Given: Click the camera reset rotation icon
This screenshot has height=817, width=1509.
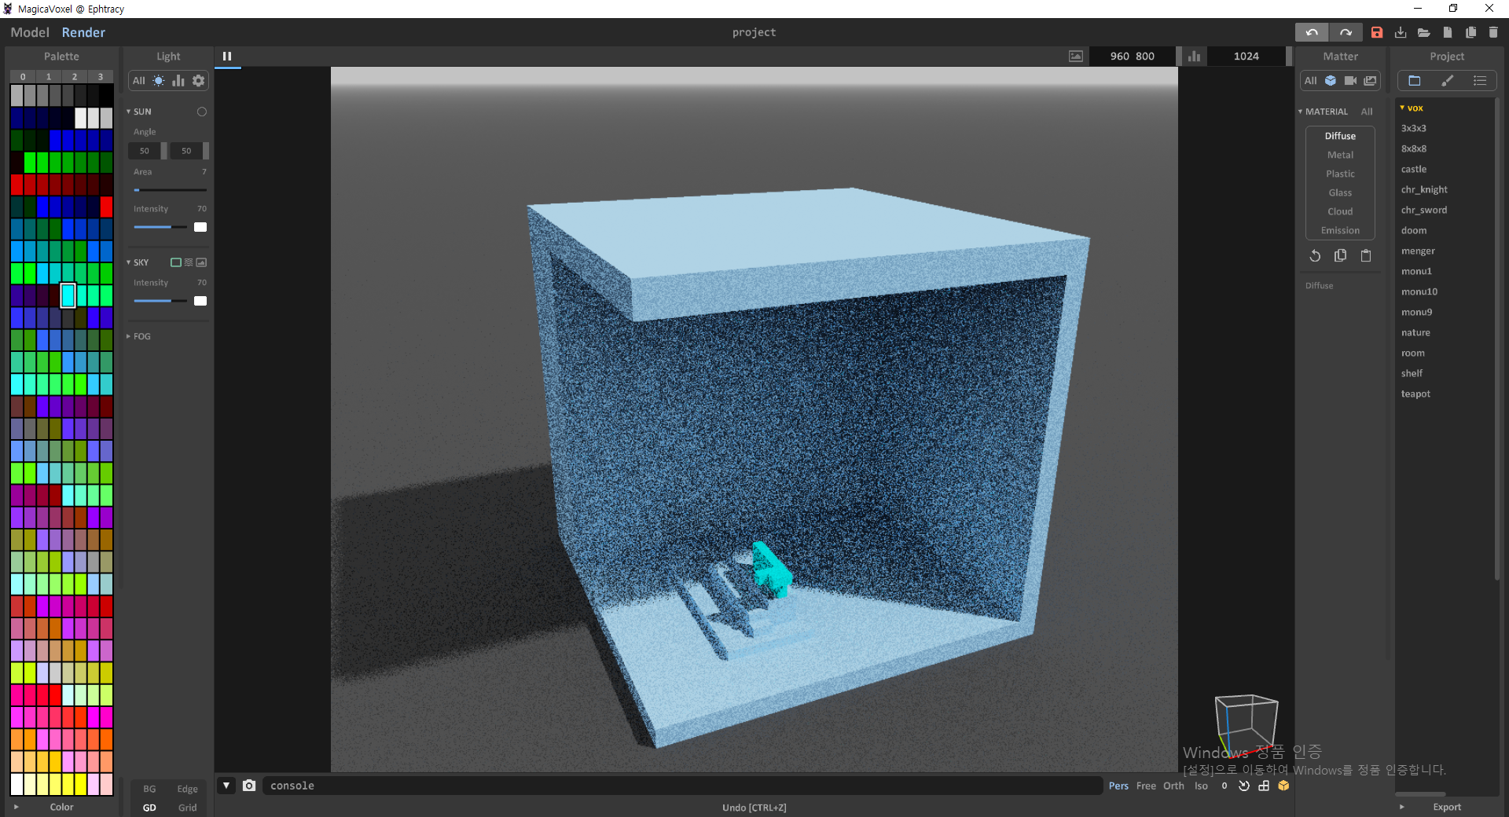Looking at the screenshot, I should coord(1244,786).
